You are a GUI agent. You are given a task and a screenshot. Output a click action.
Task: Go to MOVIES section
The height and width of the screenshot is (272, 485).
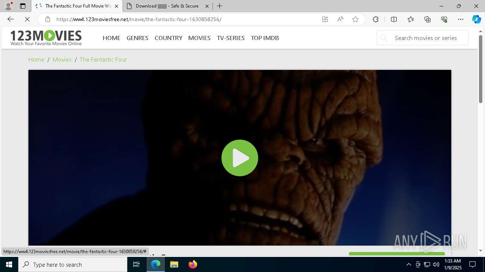[x=199, y=38]
